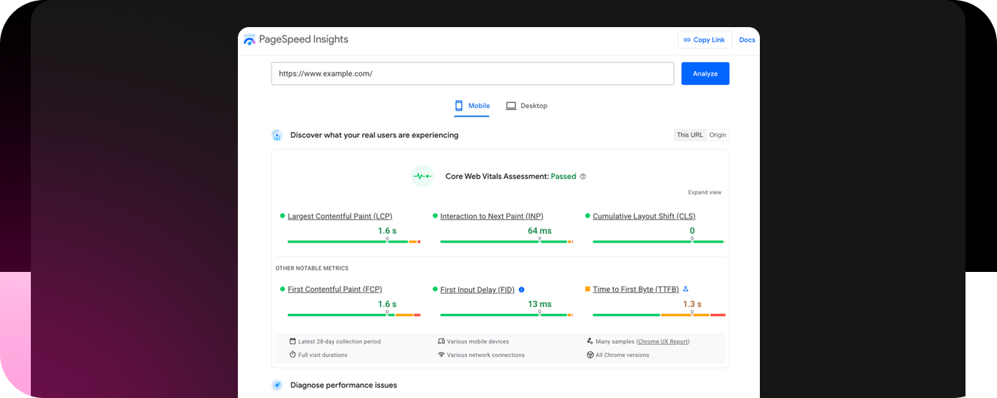The image size is (997, 398).
Task: Click the Core Web Vitals pulse icon
Action: [422, 176]
